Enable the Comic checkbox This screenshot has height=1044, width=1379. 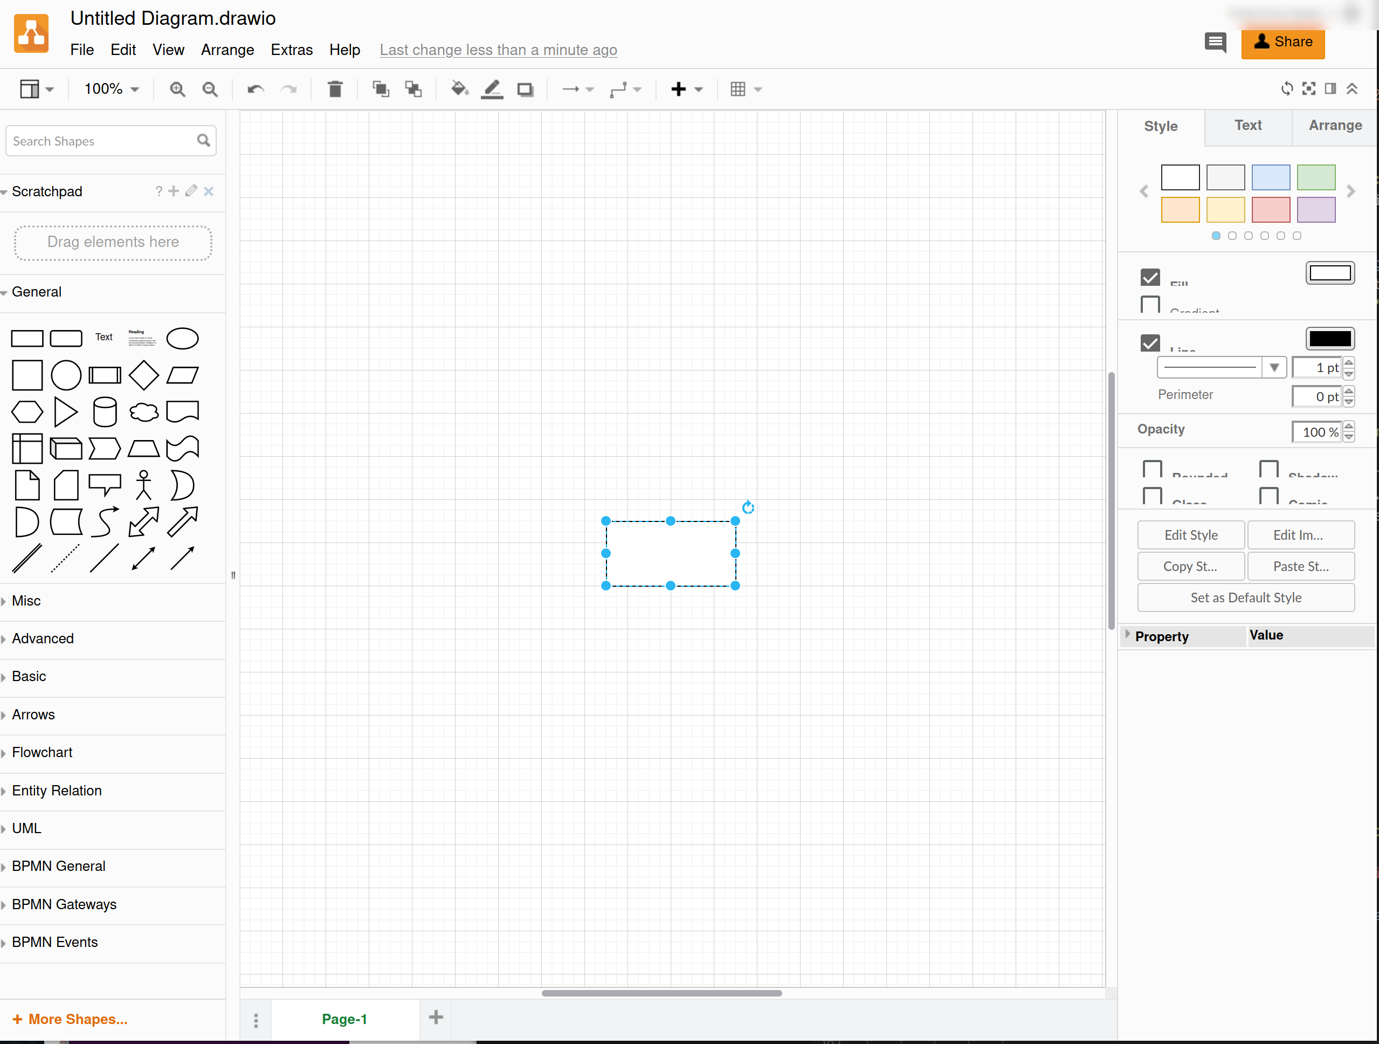[x=1269, y=495]
